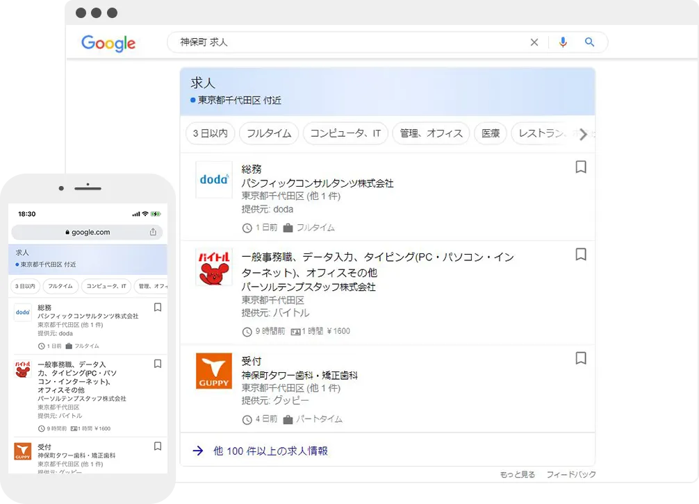The height and width of the screenshot is (504, 699).
Task: Open the 一般事務職、データ入力 job title on desktop
Action: pyautogui.click(x=377, y=264)
